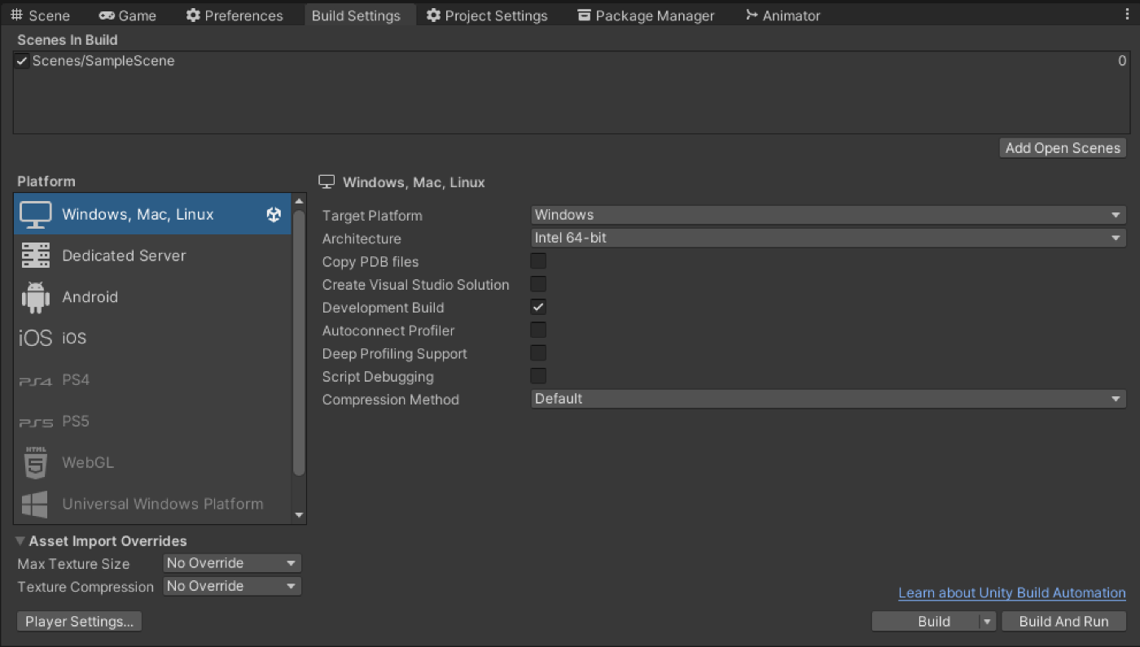This screenshot has height=647, width=1140.
Task: Switch to the Package Manager tab
Action: point(646,15)
